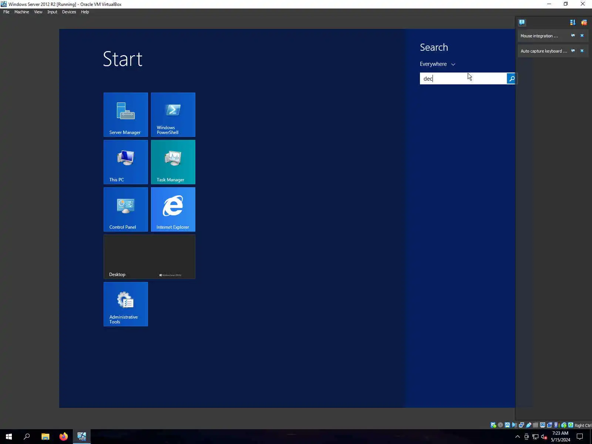Viewport: 592px width, 444px height.
Task: Open the Windows Action Center notifications icon
Action: [580, 437]
